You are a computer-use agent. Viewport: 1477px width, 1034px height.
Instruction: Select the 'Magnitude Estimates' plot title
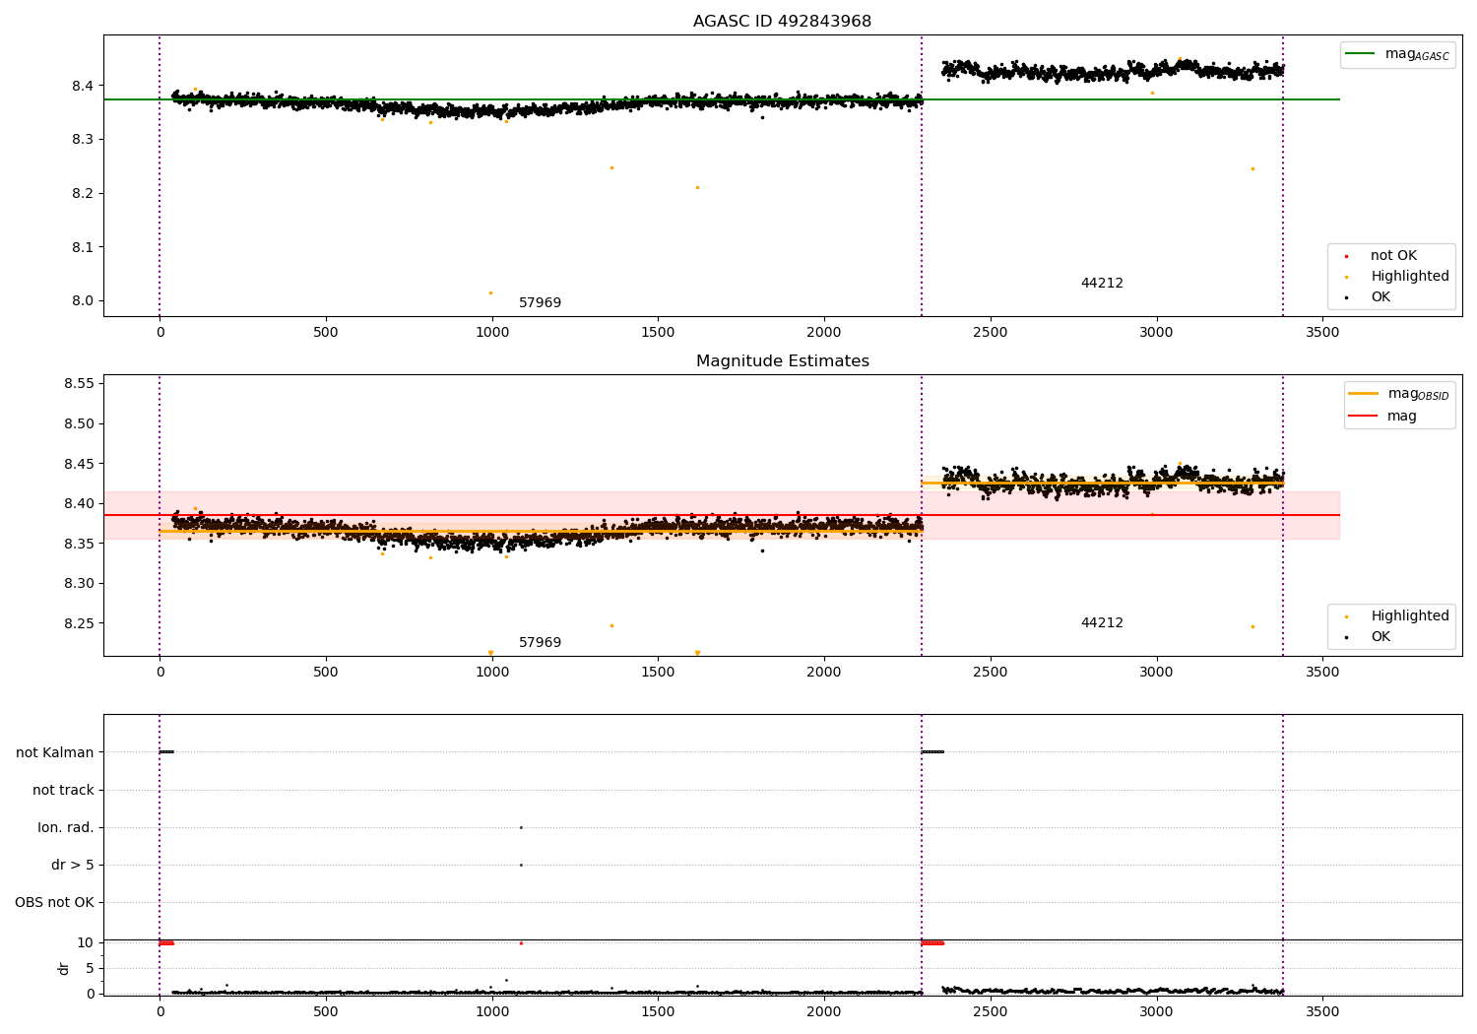[782, 361]
